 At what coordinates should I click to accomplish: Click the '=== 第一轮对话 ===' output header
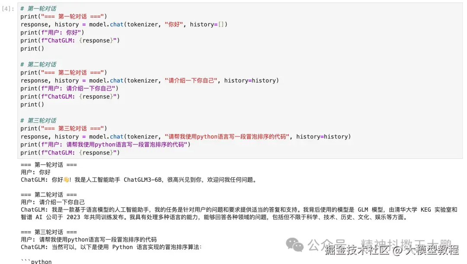[x=49, y=165]
